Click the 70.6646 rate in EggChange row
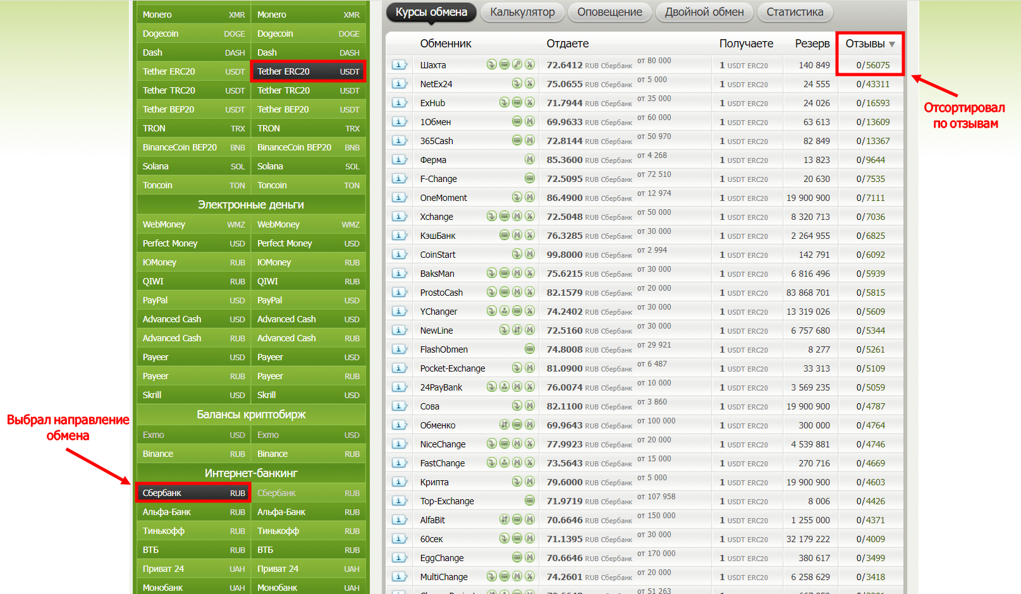This screenshot has height=594, width=1021. 565,558
